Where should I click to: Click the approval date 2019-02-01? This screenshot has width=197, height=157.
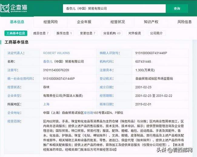click(143, 104)
